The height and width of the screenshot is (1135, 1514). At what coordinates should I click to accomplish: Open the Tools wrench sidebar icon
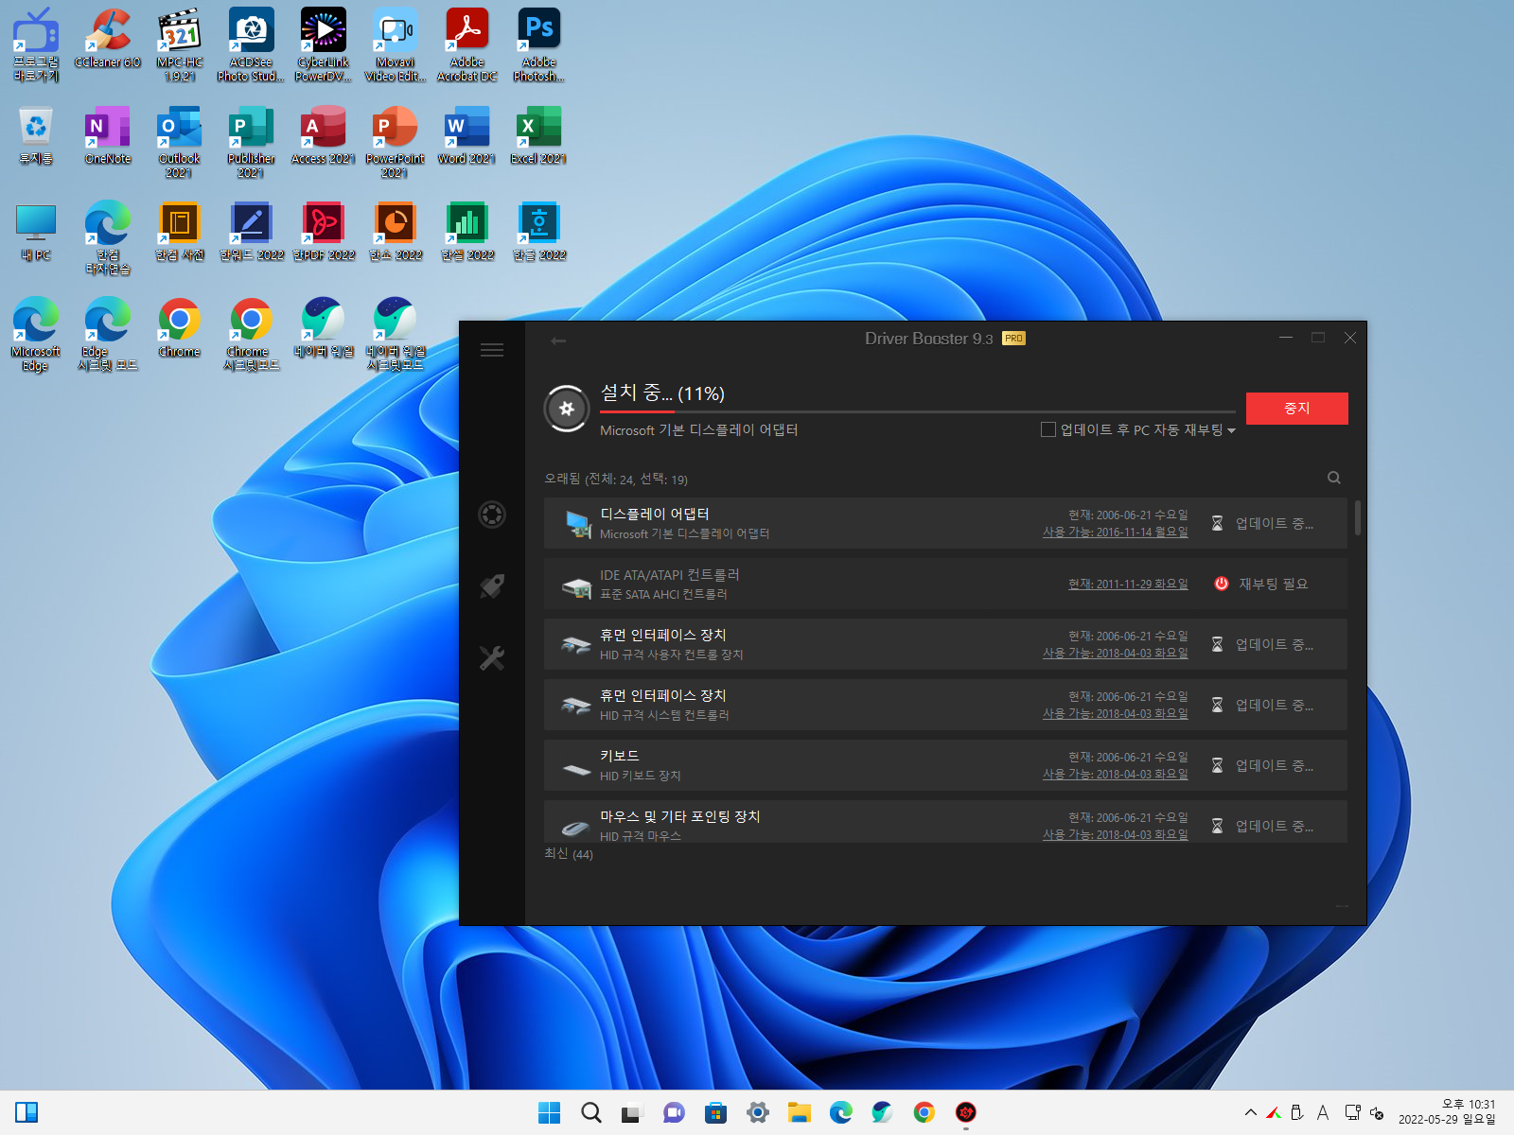click(492, 658)
